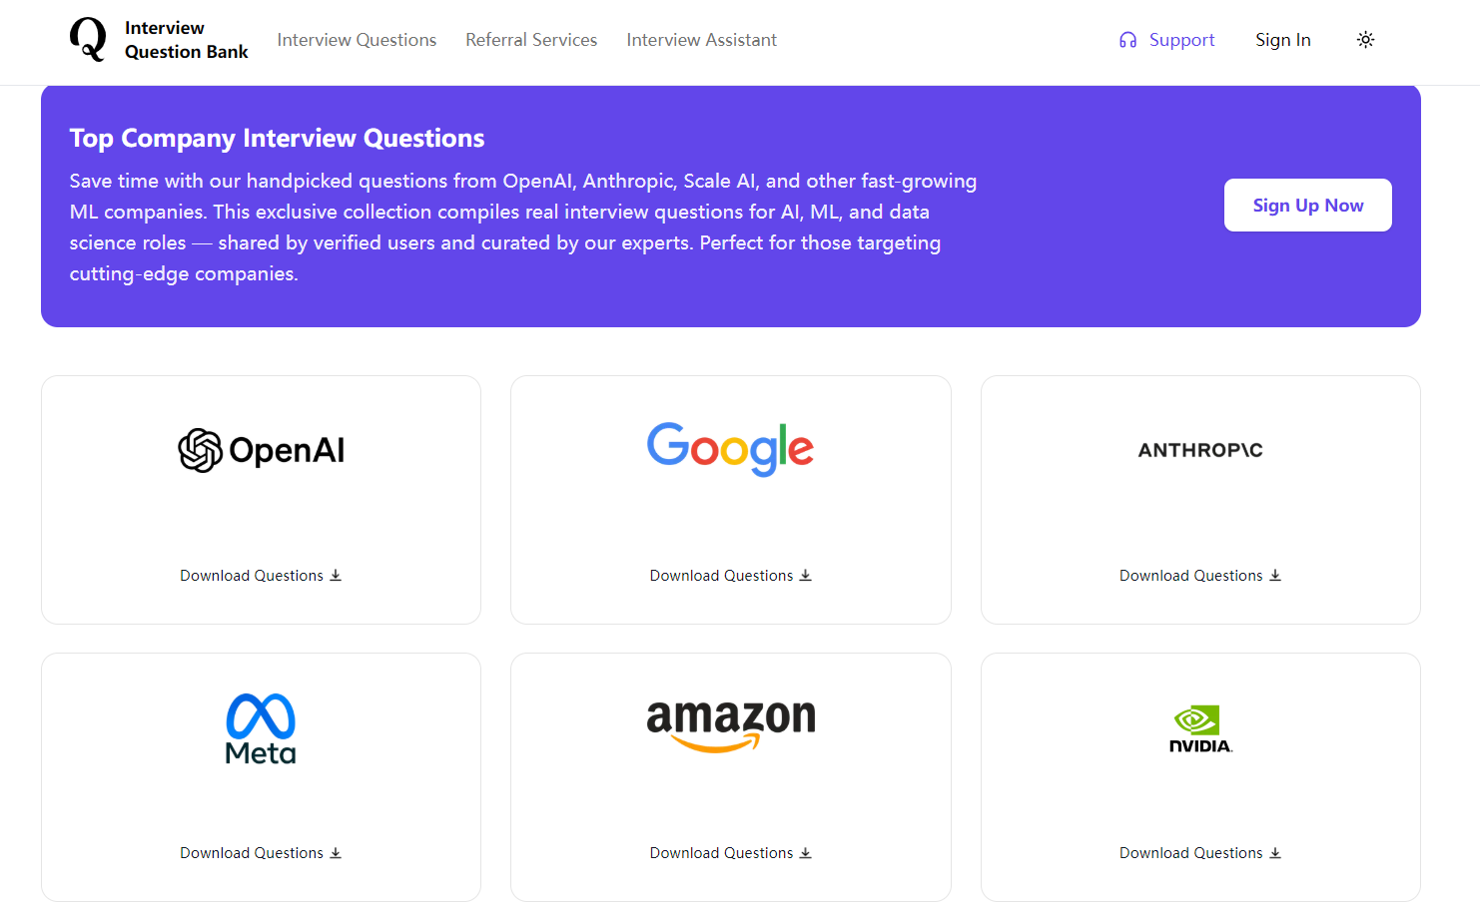The width and height of the screenshot is (1480, 912).
Task: Click the Meta logo
Action: [x=261, y=728]
